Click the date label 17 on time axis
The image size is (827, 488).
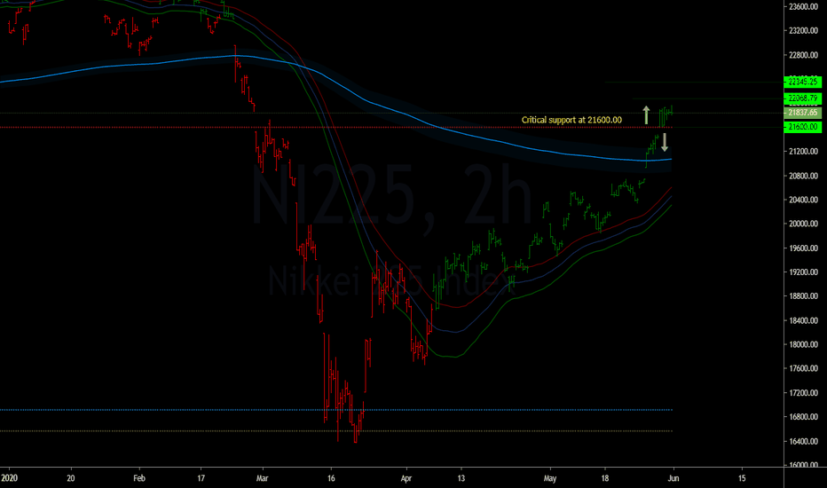click(x=201, y=478)
